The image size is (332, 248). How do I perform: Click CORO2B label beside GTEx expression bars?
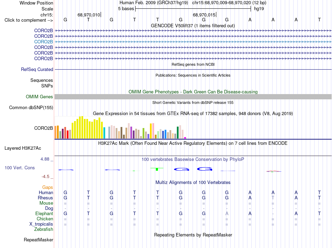click(x=43, y=128)
